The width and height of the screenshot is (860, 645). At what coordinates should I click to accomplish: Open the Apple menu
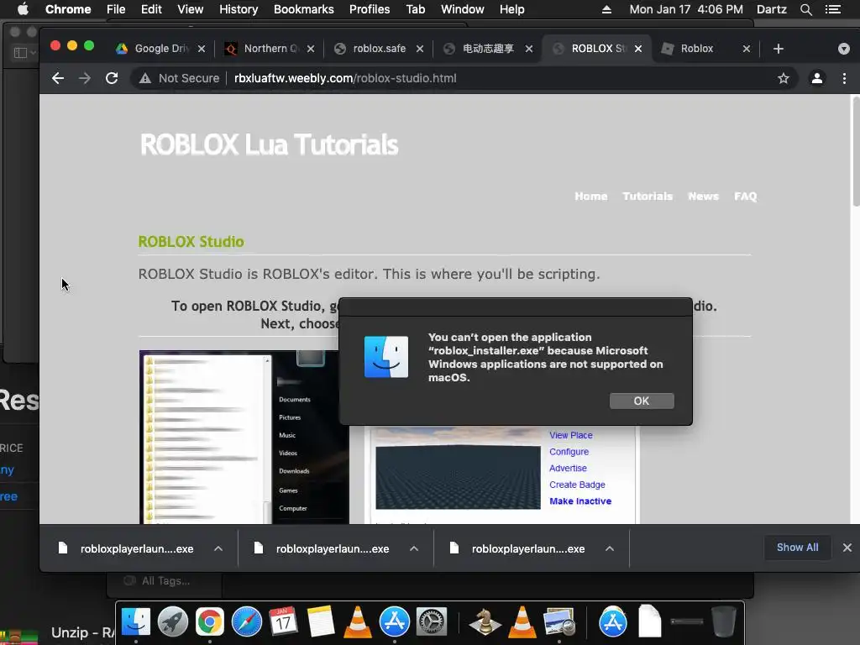pos(23,9)
